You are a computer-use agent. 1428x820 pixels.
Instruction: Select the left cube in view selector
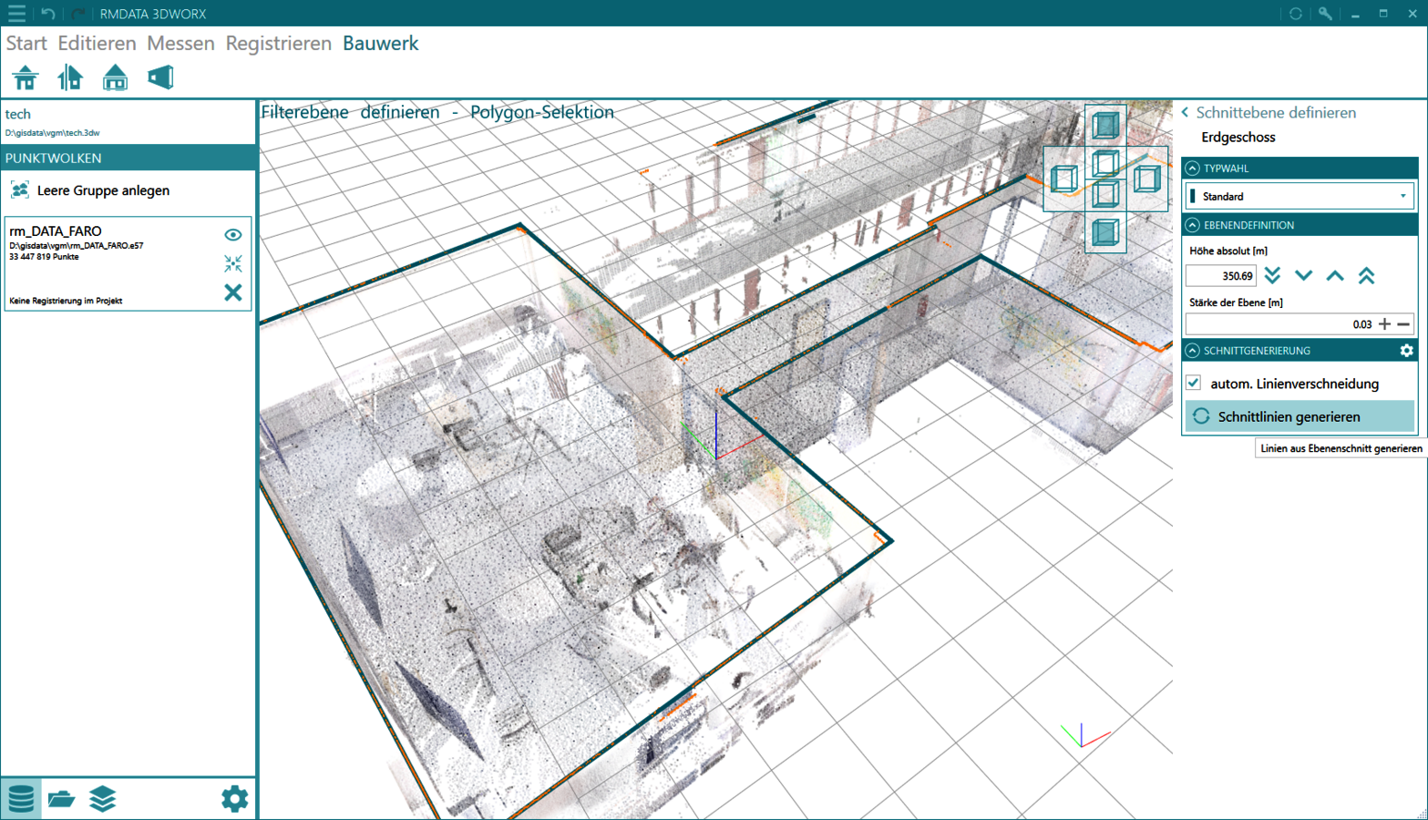click(1063, 179)
